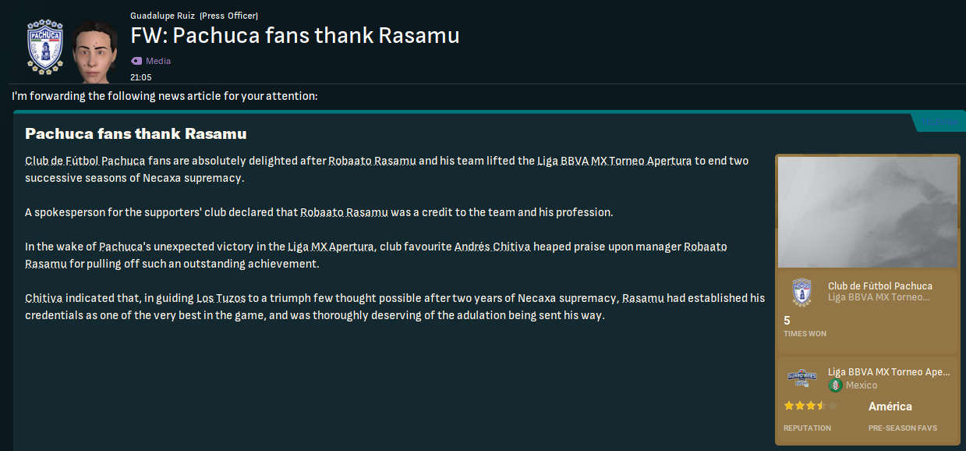Open the Club de Fútbol Pachuca title in the sidebar card
The height and width of the screenshot is (451, 966).
(x=879, y=286)
